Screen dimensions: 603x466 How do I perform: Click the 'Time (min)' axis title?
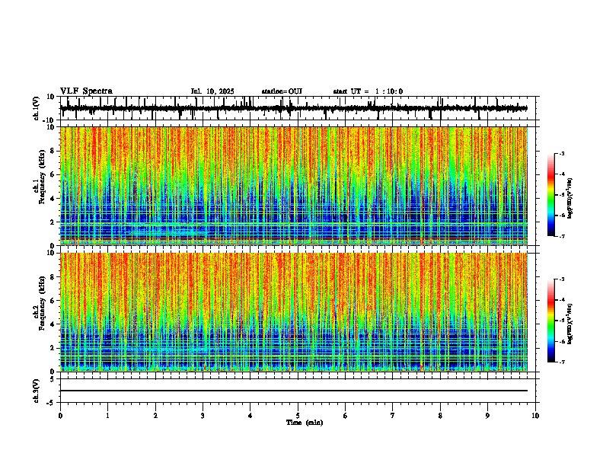[x=305, y=423]
